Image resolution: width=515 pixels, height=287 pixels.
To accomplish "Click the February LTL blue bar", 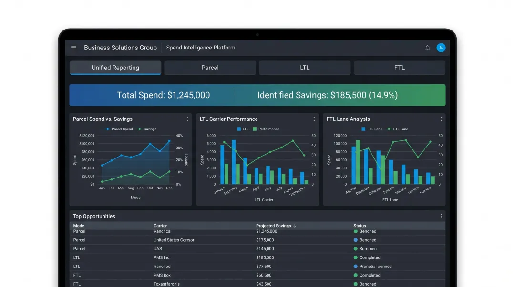I will coord(234,162).
